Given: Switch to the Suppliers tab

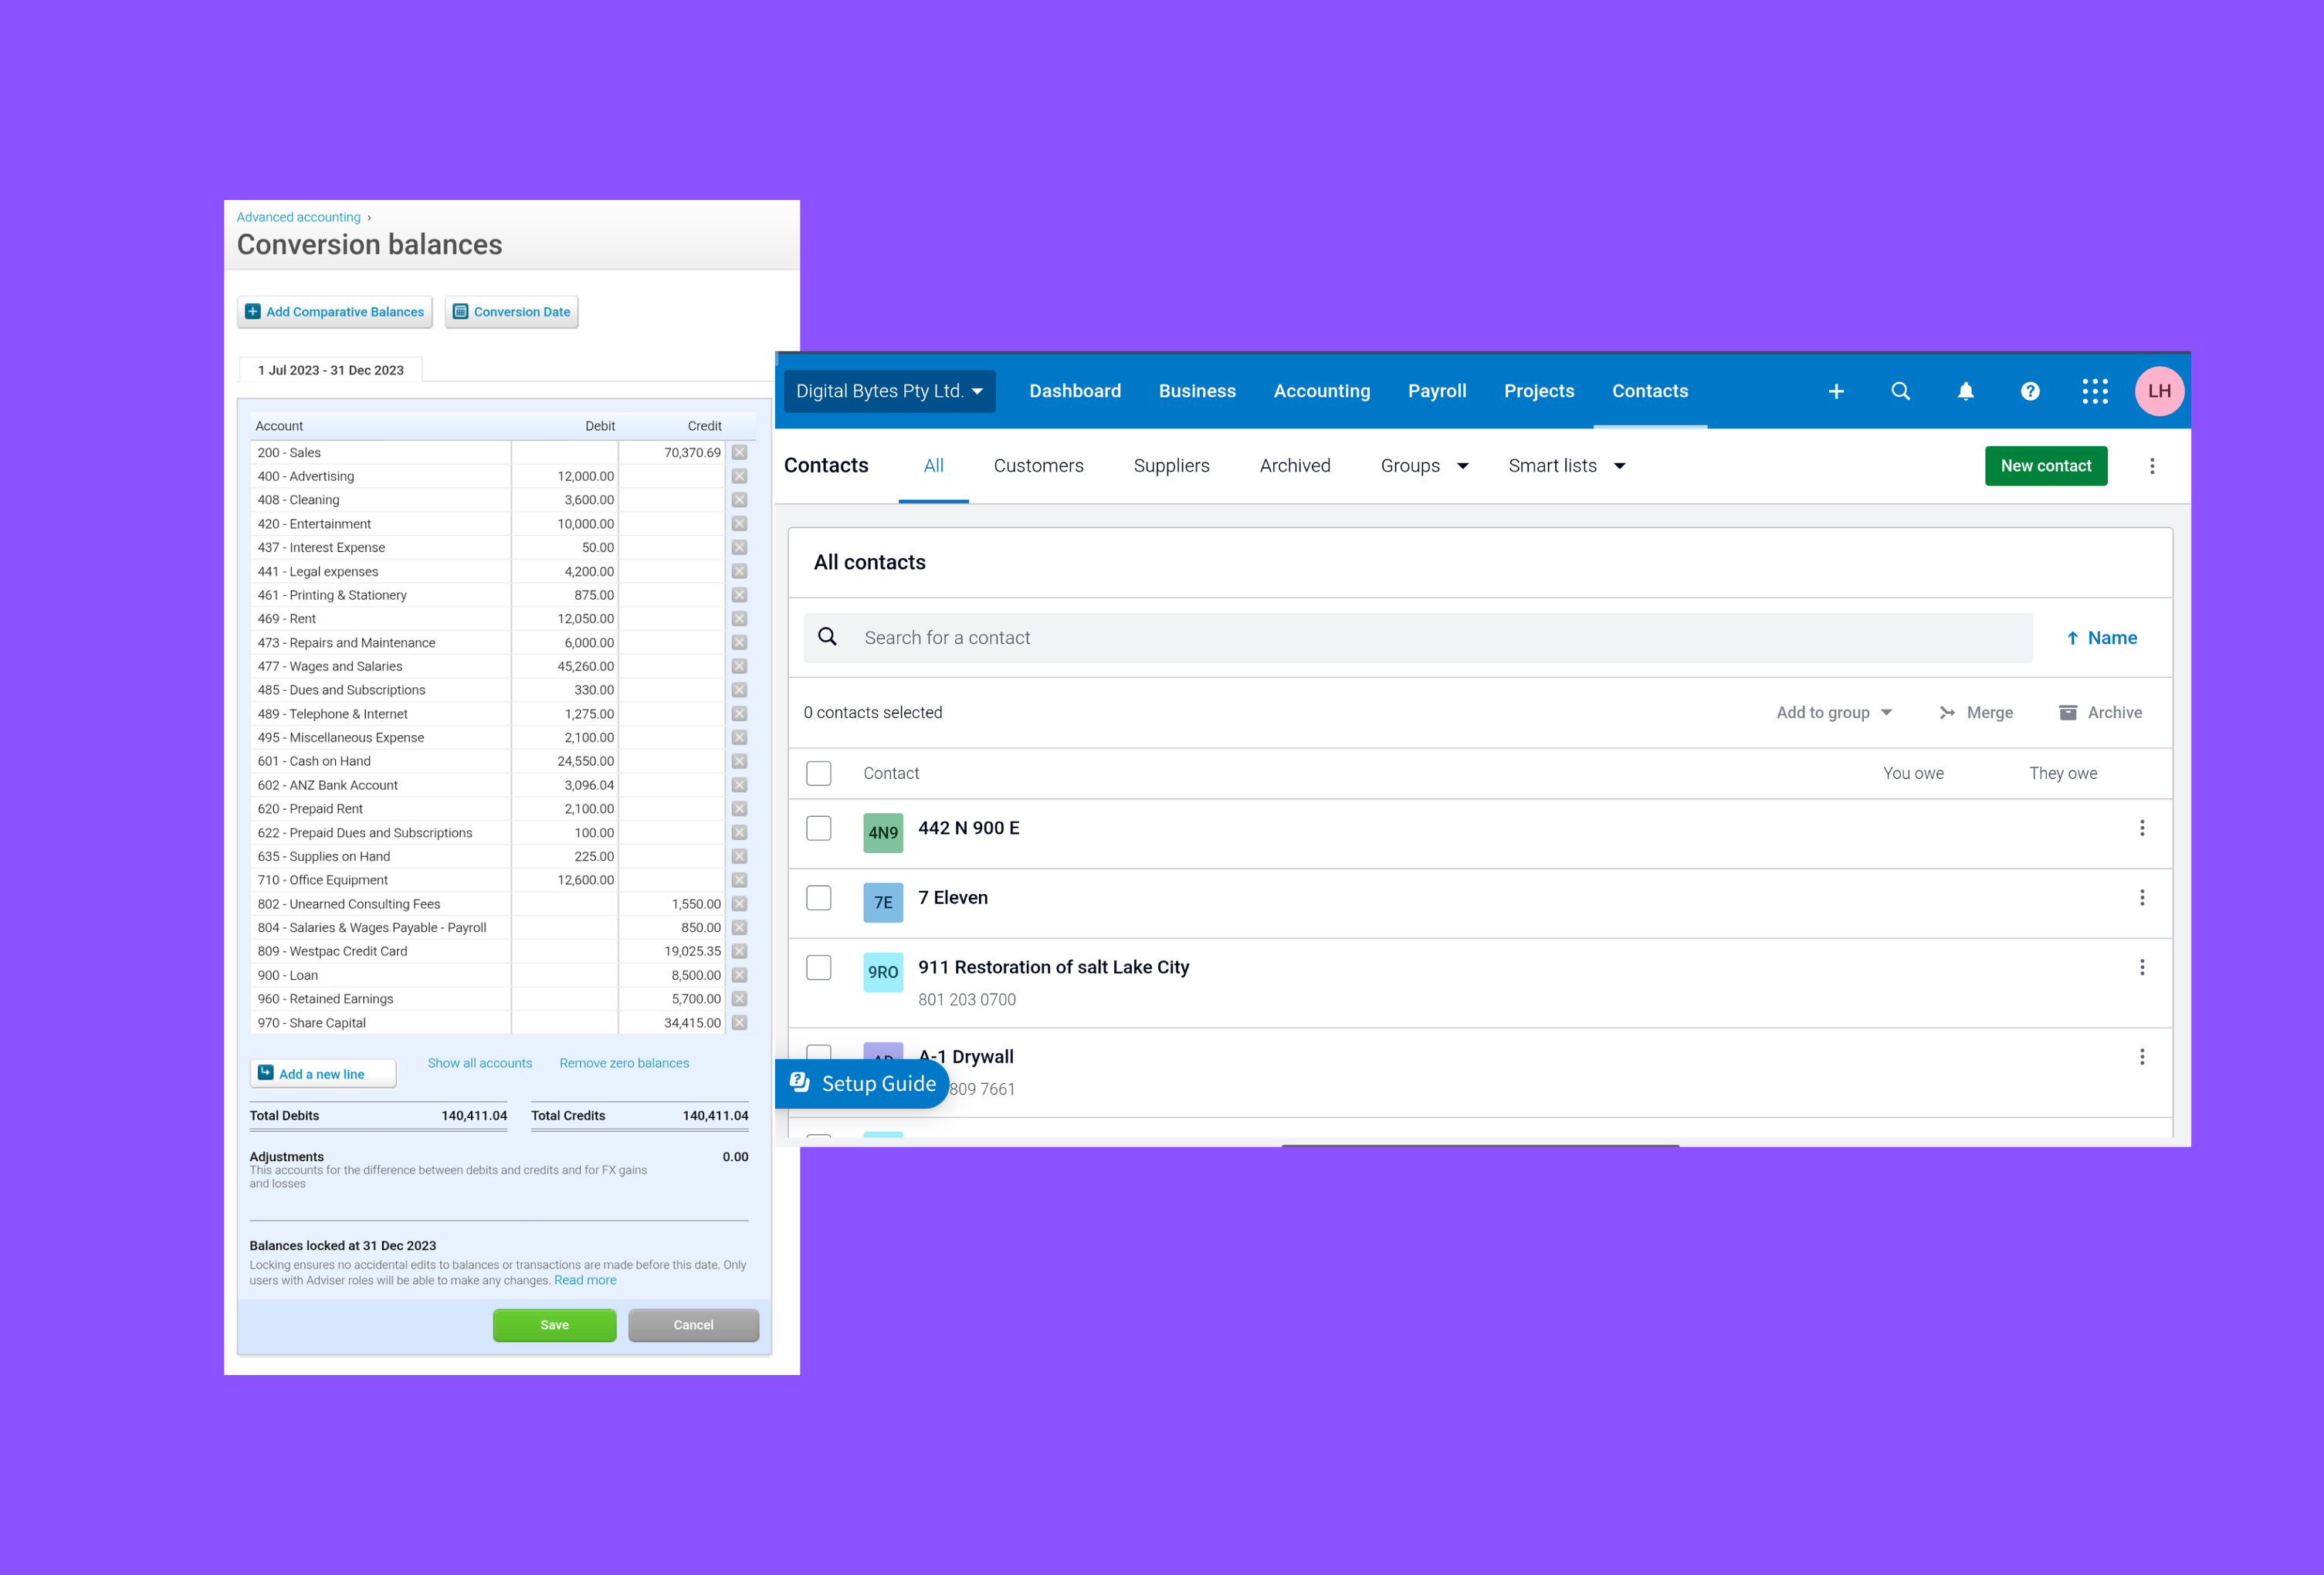Looking at the screenshot, I should pyautogui.click(x=1171, y=466).
